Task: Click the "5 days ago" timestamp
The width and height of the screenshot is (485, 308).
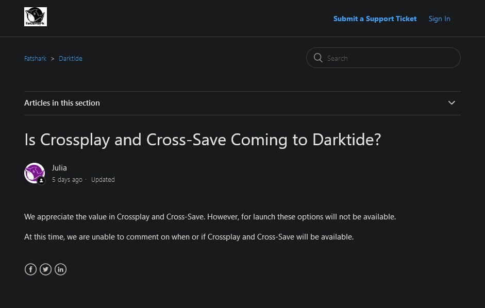Action: point(67,180)
